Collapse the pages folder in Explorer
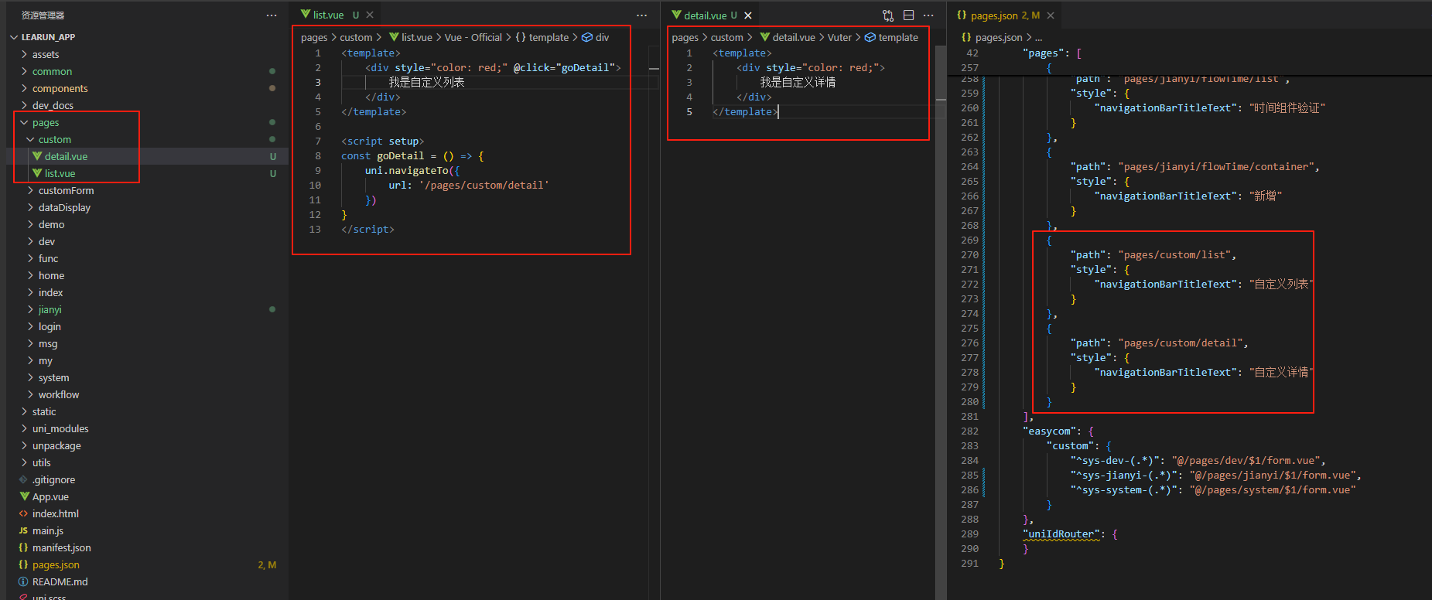The width and height of the screenshot is (1432, 600). click(x=45, y=123)
